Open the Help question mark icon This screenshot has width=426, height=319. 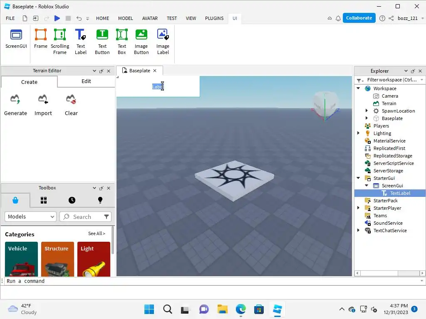point(382,18)
